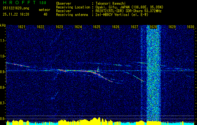Click the 1.0 kHz axis label

pos(3,56)
